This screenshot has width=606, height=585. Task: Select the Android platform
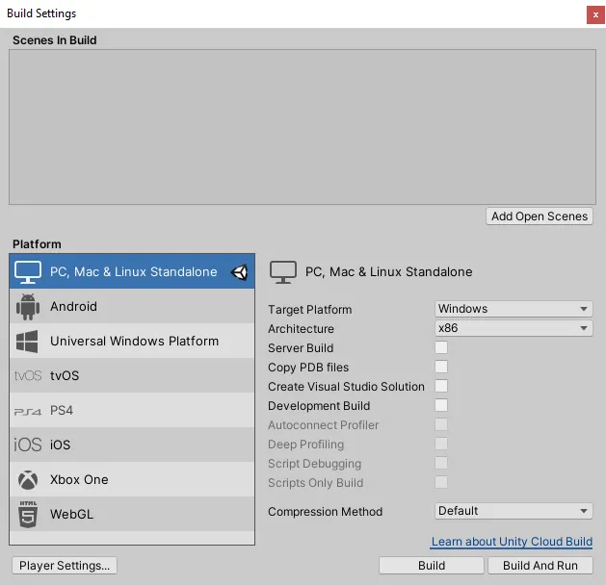click(132, 306)
